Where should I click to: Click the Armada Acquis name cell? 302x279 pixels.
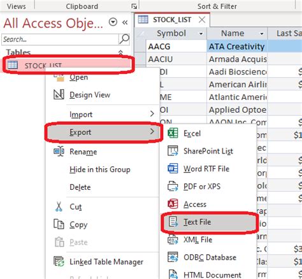coord(237,59)
